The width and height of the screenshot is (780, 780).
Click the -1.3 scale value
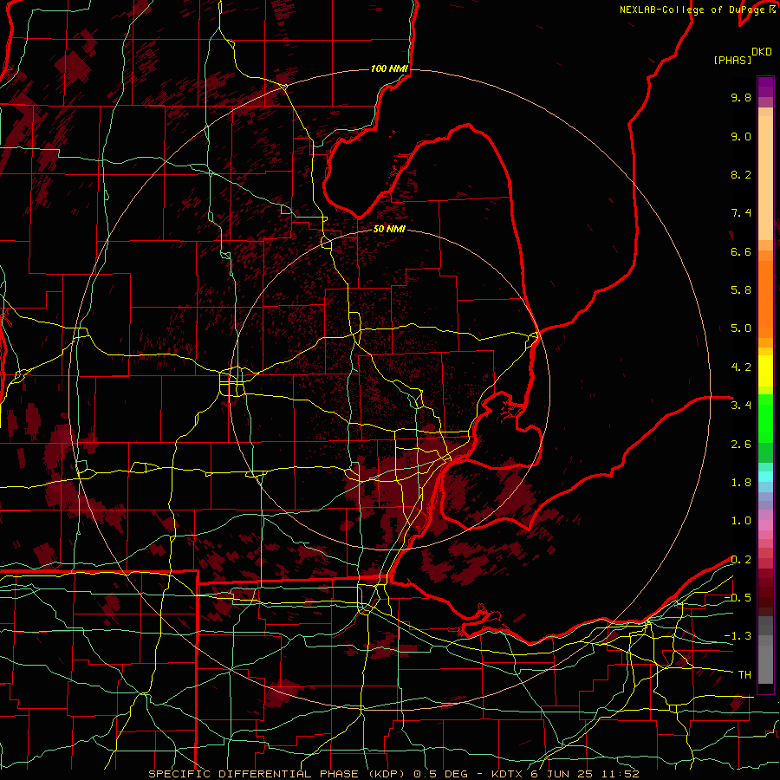pyautogui.click(x=738, y=636)
